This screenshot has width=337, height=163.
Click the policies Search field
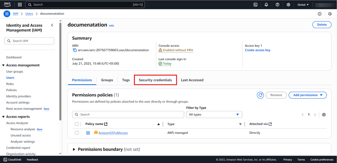pyautogui.click(x=128, y=115)
